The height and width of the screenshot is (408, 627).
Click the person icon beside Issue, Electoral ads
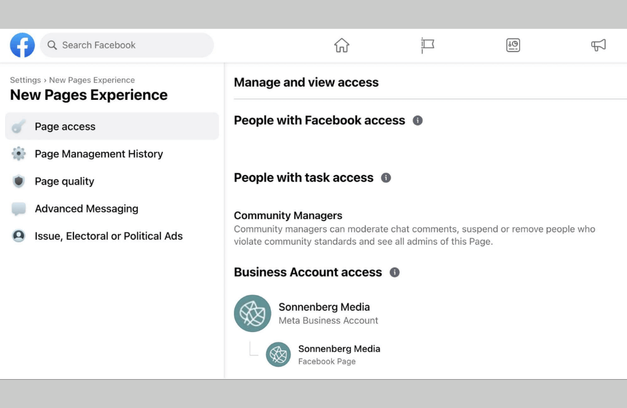pos(18,236)
